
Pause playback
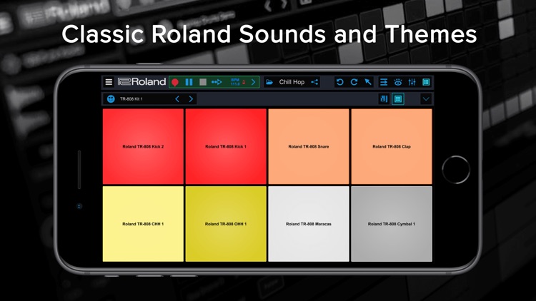click(189, 82)
